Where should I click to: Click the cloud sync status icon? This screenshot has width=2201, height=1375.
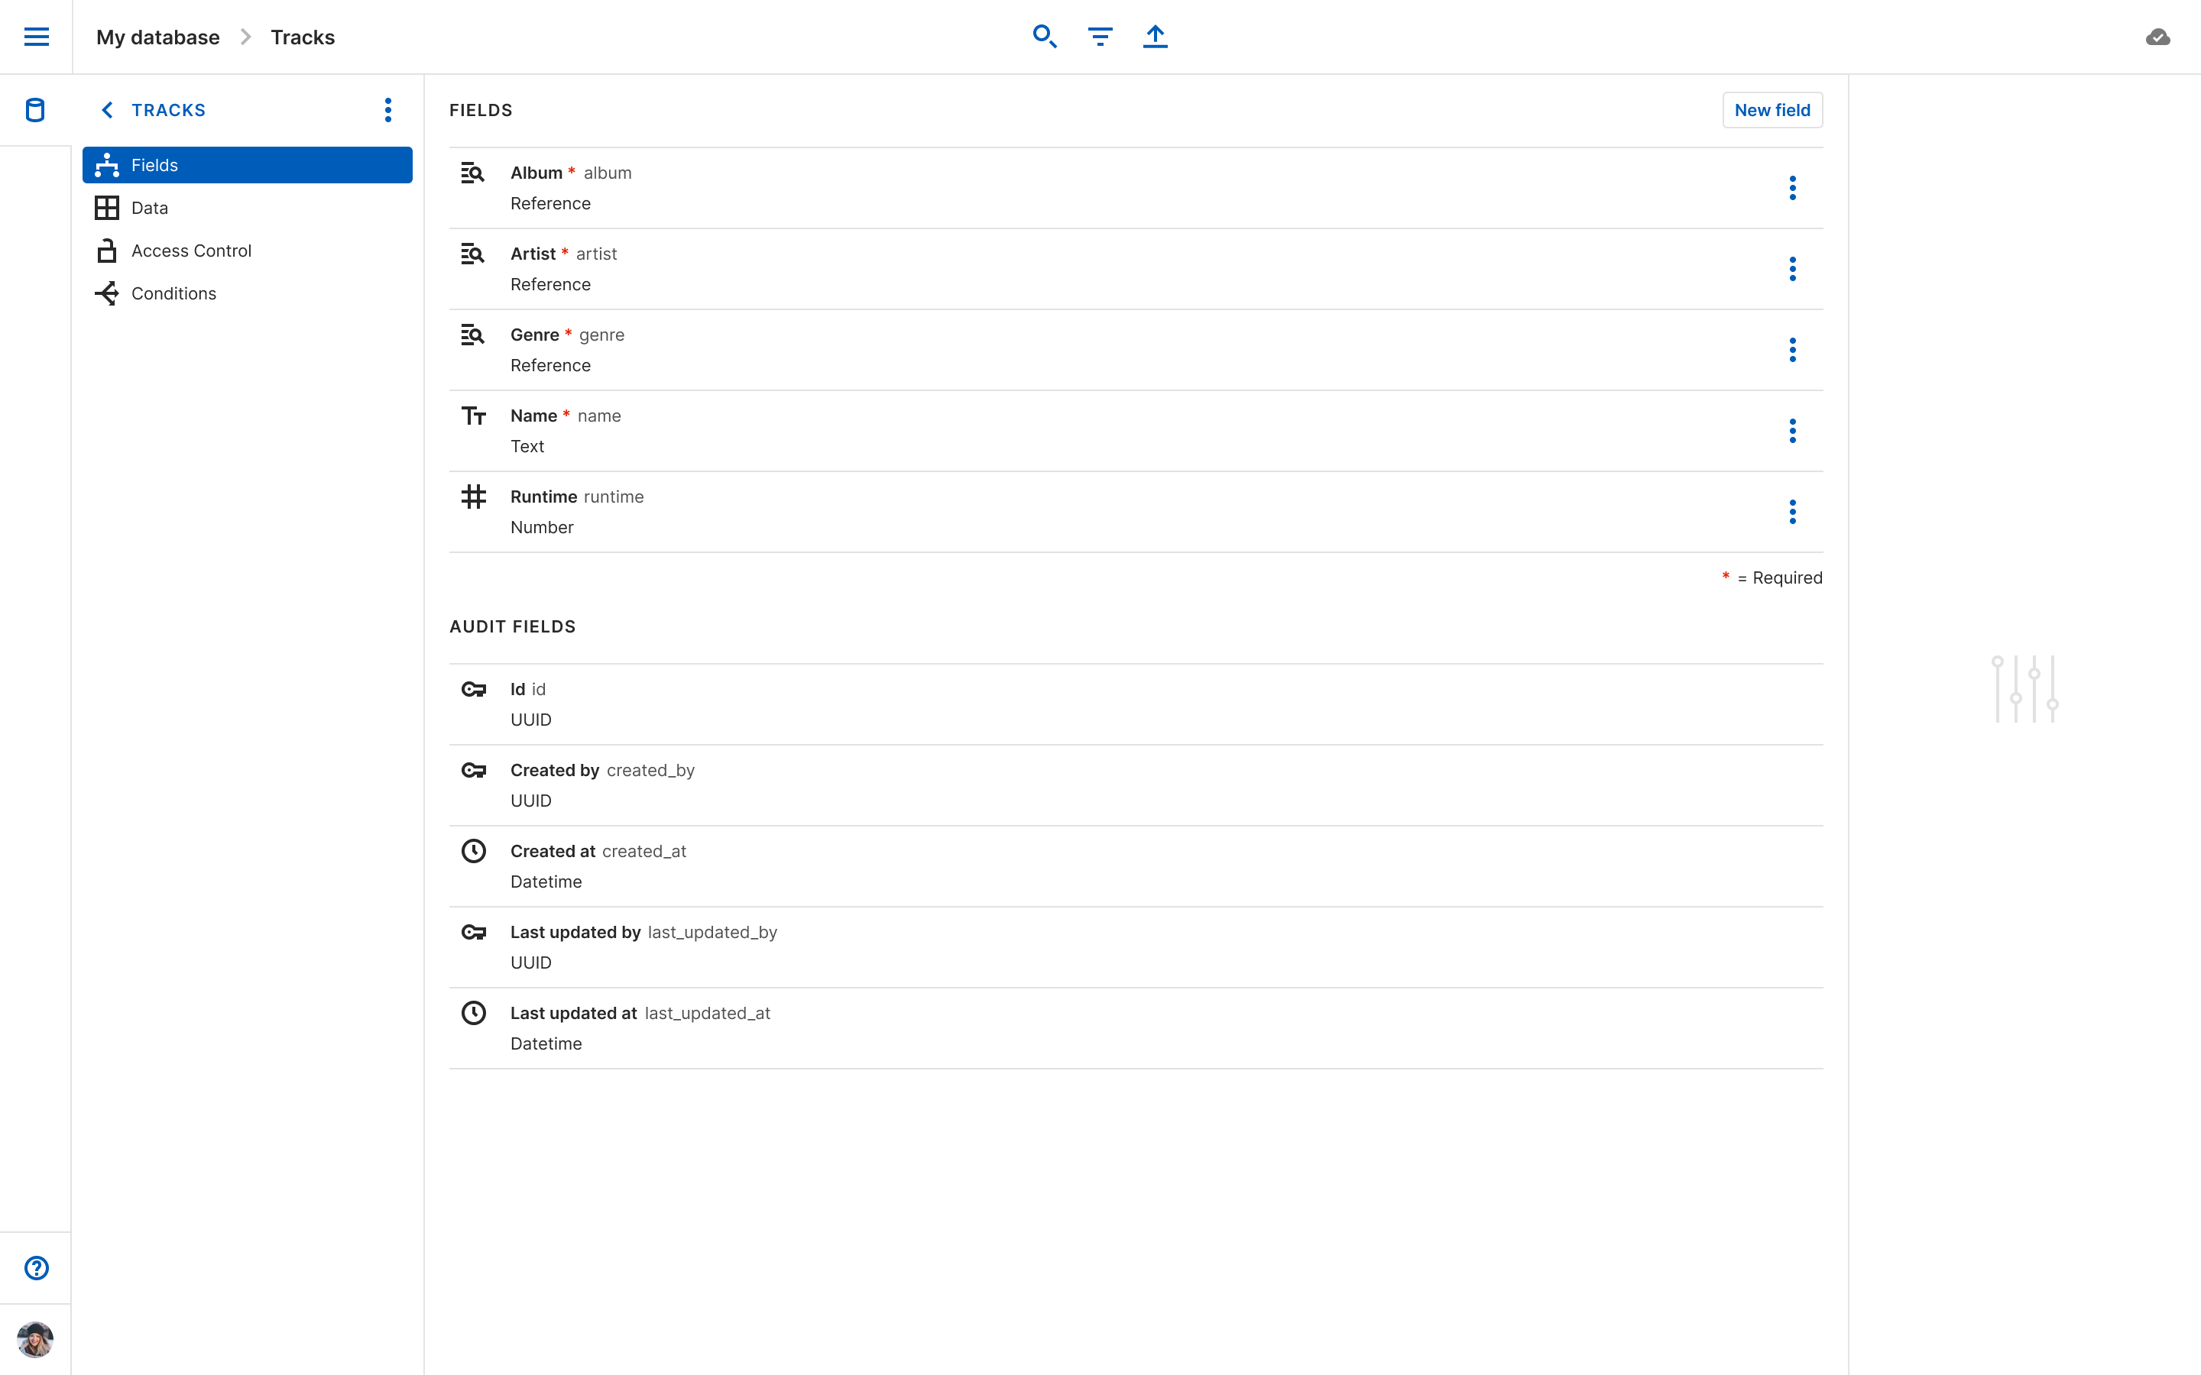[2157, 37]
